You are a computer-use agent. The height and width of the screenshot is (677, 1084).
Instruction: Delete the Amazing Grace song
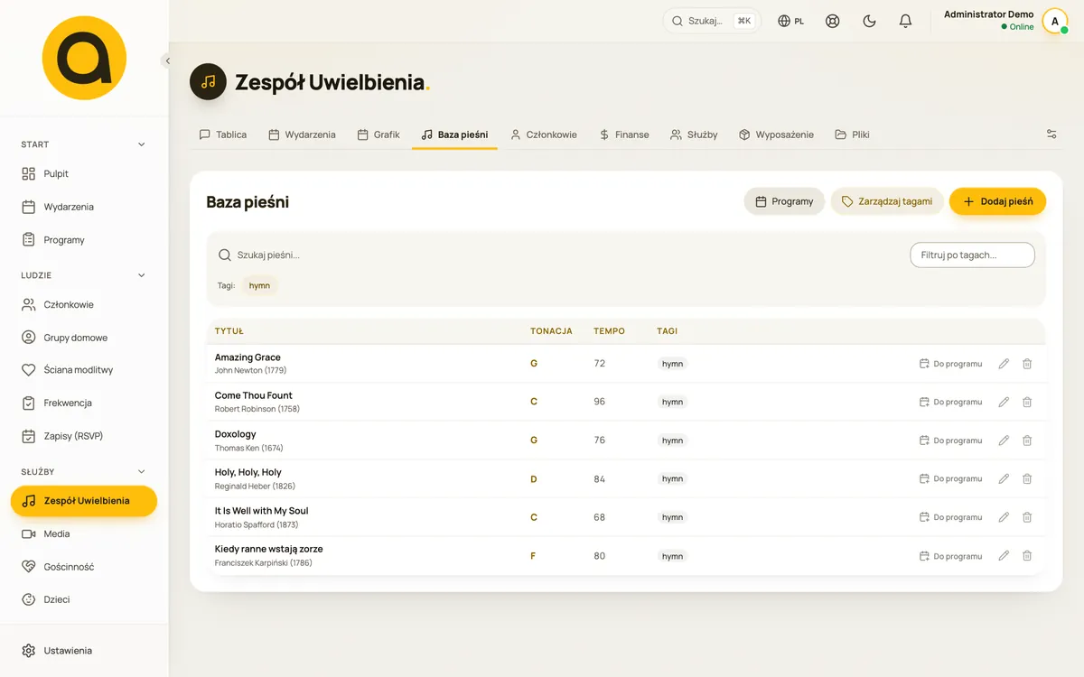point(1027,364)
